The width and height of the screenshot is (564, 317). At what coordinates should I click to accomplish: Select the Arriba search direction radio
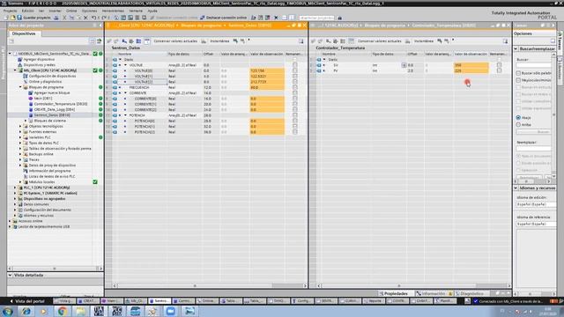pos(518,125)
